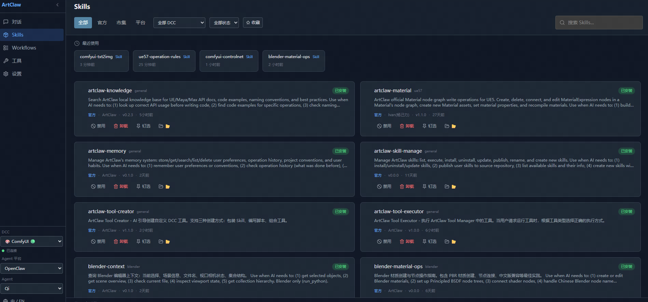Click 官方 tag on artclaw-tool-executor card
The image size is (648, 302).
[x=378, y=230]
